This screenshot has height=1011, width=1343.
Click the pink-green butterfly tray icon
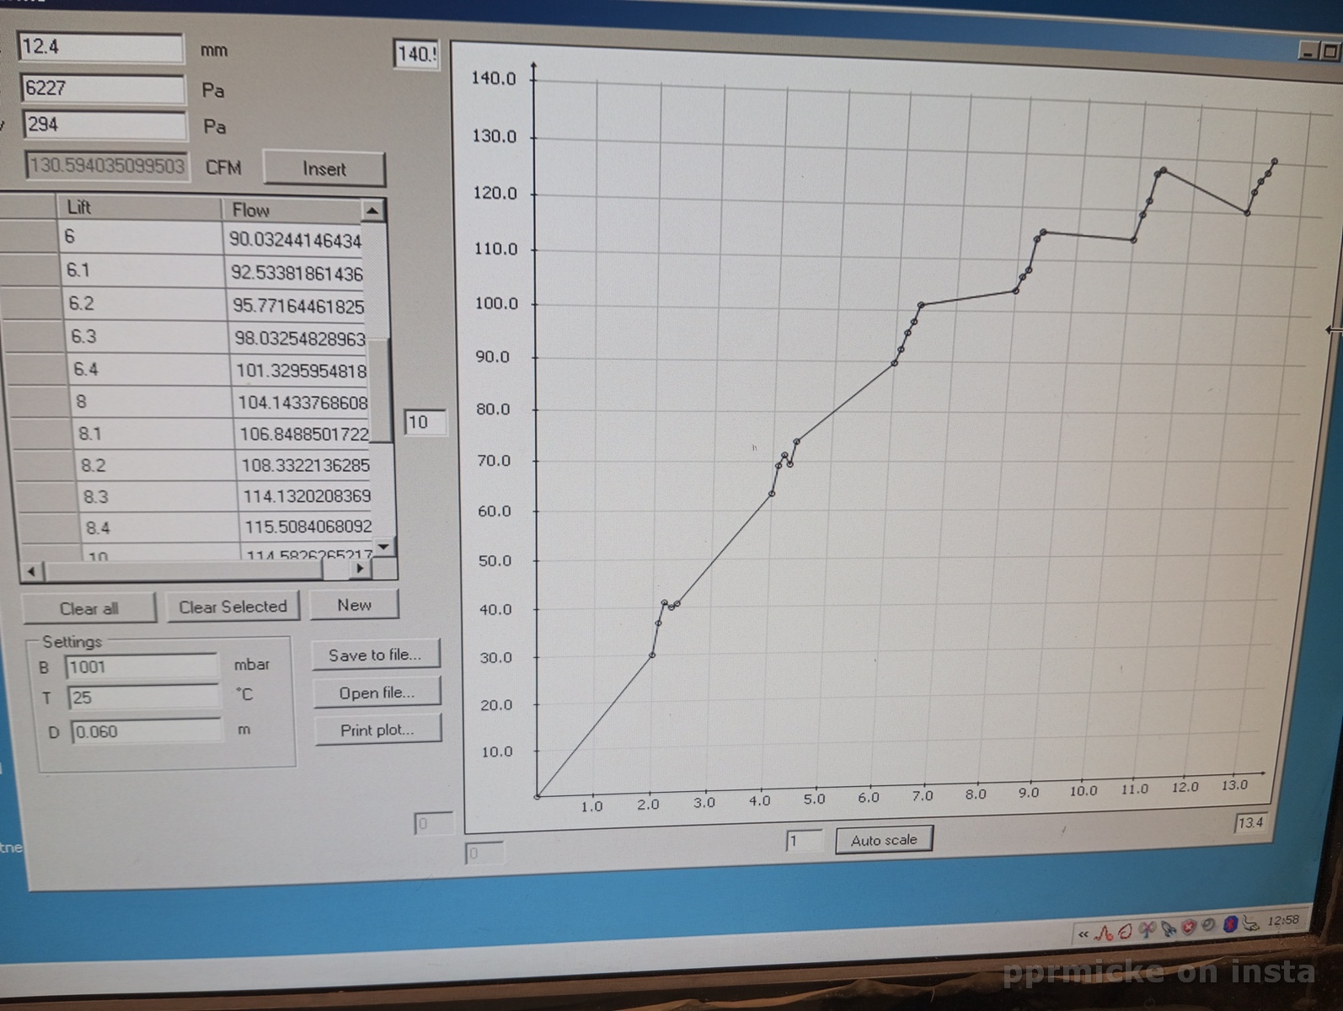(1147, 930)
